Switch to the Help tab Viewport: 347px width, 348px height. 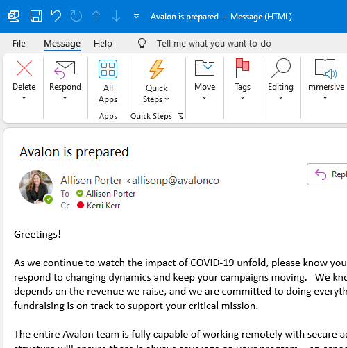pos(103,43)
